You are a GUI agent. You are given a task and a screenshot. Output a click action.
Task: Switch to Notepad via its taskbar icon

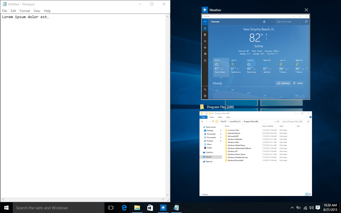pyautogui.click(x=176, y=208)
